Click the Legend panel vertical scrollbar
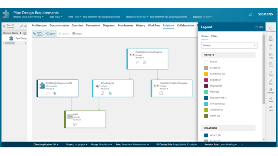This screenshot has height=156, width=278. click(x=264, y=69)
